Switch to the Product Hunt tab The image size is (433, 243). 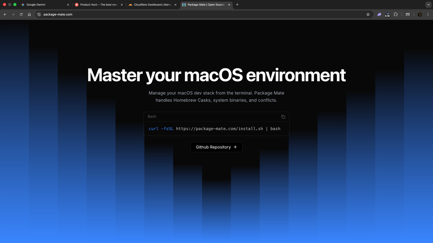point(96,5)
